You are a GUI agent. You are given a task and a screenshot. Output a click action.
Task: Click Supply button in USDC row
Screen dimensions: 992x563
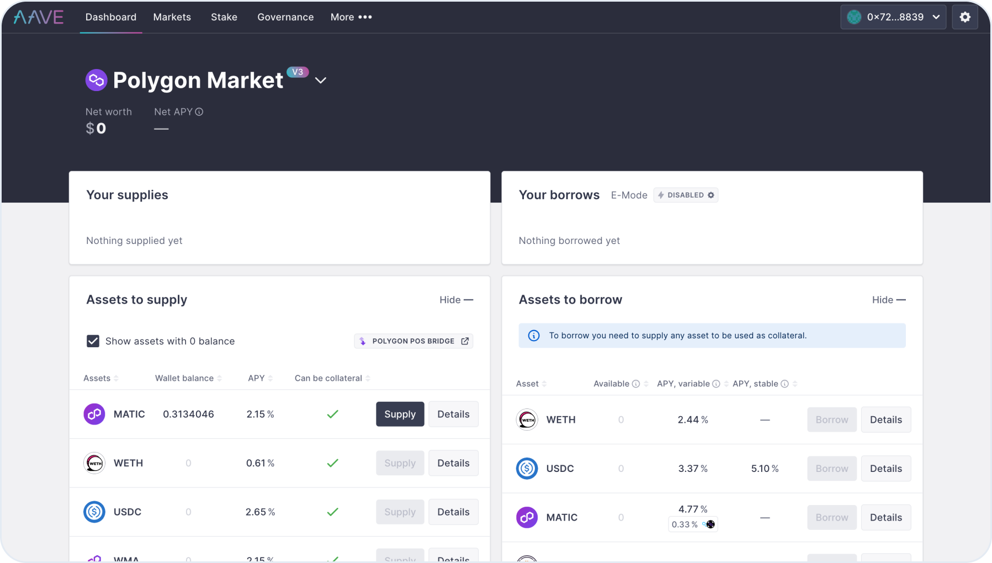(x=400, y=512)
